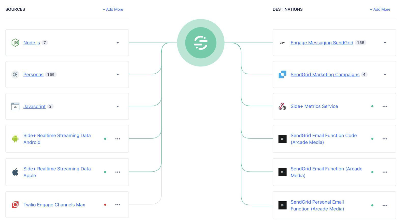Click the webhook icon for Side+ Metrics Service
Screen dimensions: 407x223
[282, 106]
